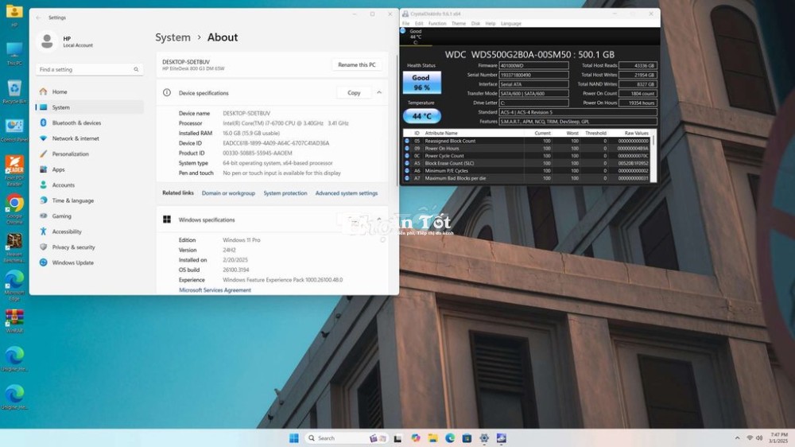This screenshot has width=795, height=447.
Task: Launch Google Chrome from desktop
Action: (x=14, y=208)
